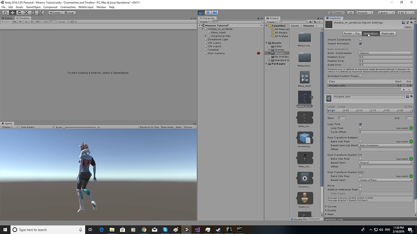The height and width of the screenshot is (234, 417).
Task: Select the Rect tool in the toolbar
Action: tap(33, 13)
